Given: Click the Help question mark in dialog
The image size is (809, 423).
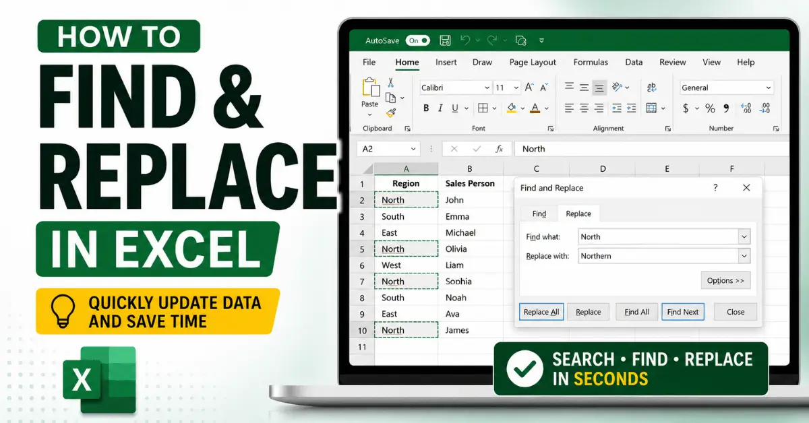Looking at the screenshot, I should click(x=715, y=188).
